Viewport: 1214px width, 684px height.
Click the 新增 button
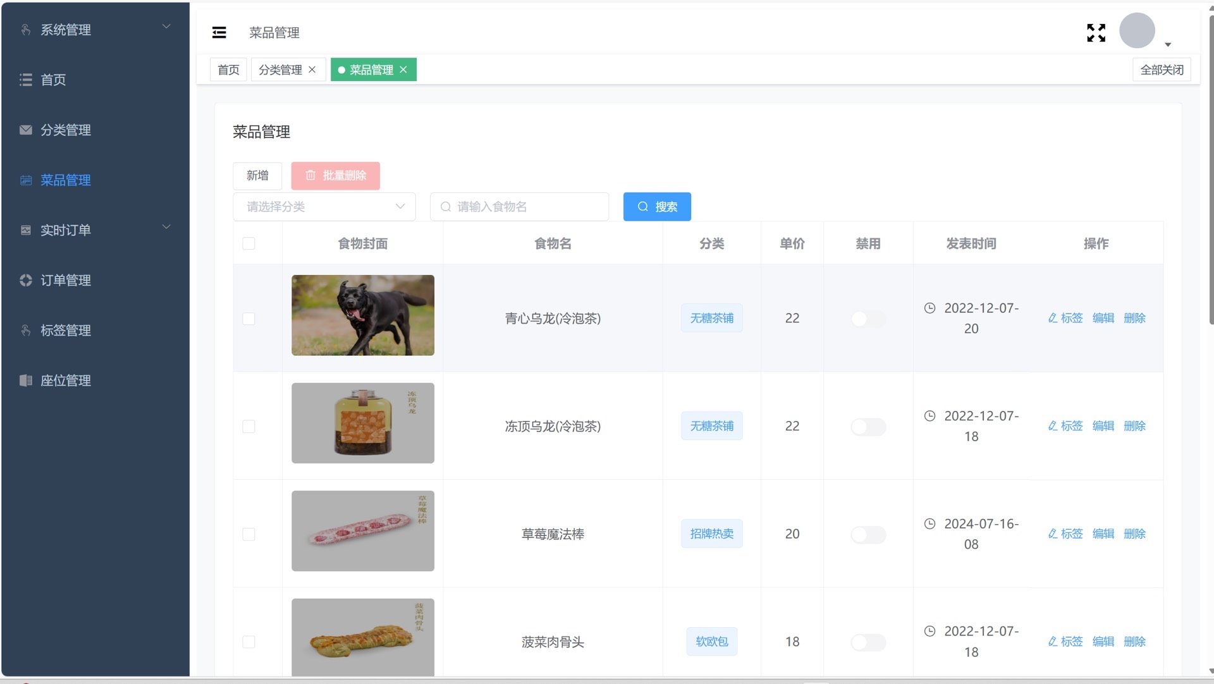pos(257,176)
